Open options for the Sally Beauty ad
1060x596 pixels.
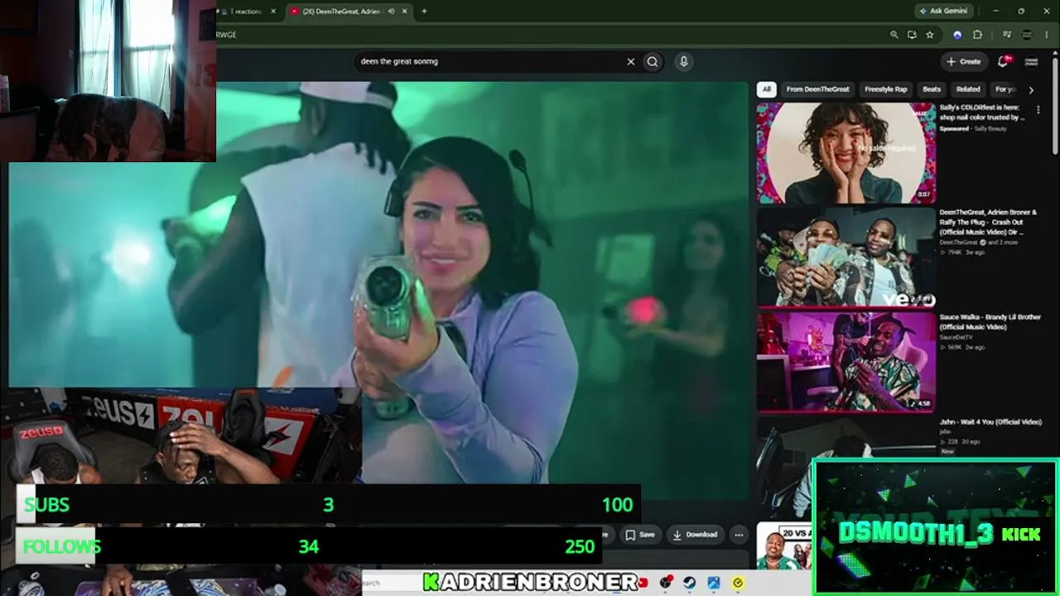click(x=1038, y=110)
